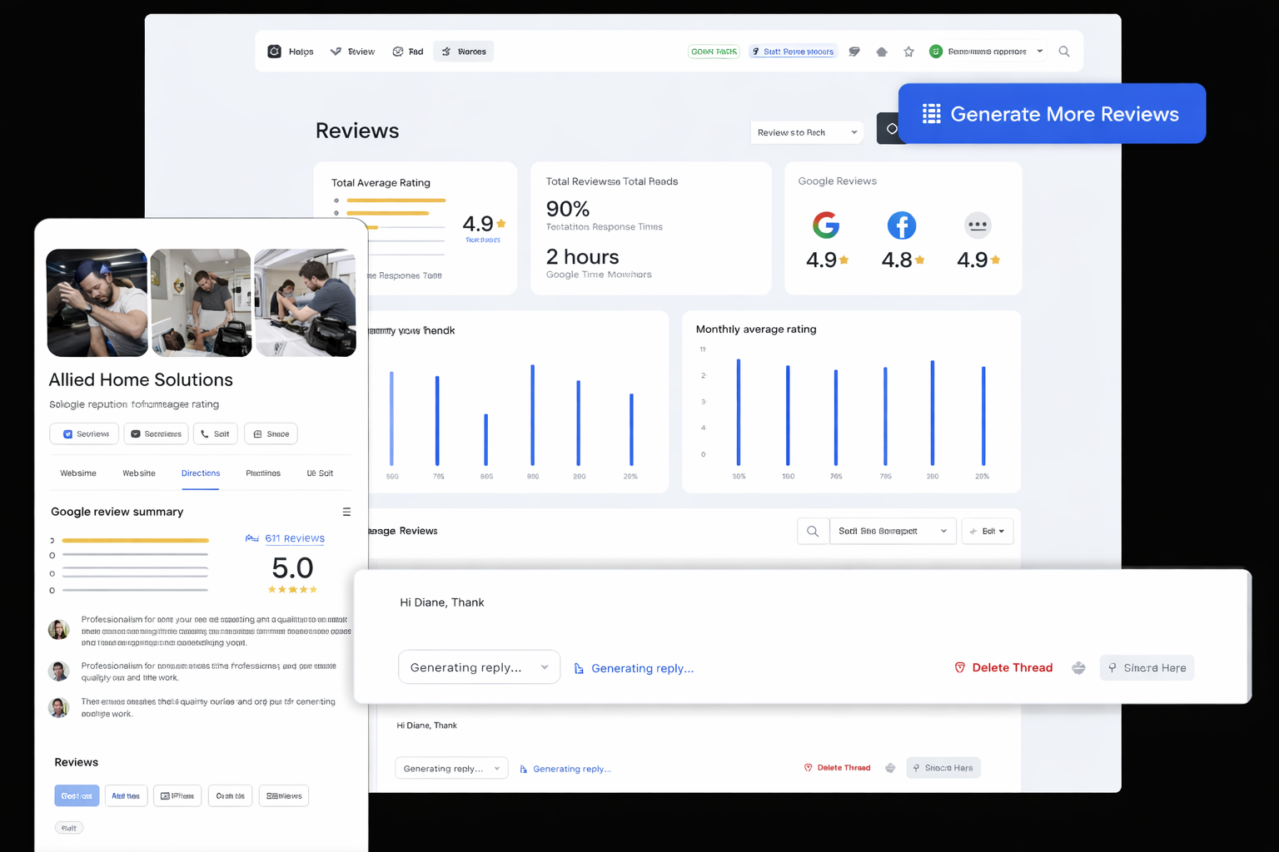This screenshot has width=1279, height=852.
Task: Open the menu icon beside Google review summary
Action: coord(346,512)
